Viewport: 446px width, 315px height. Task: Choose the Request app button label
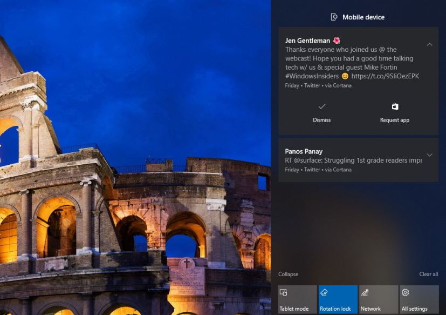click(x=395, y=120)
